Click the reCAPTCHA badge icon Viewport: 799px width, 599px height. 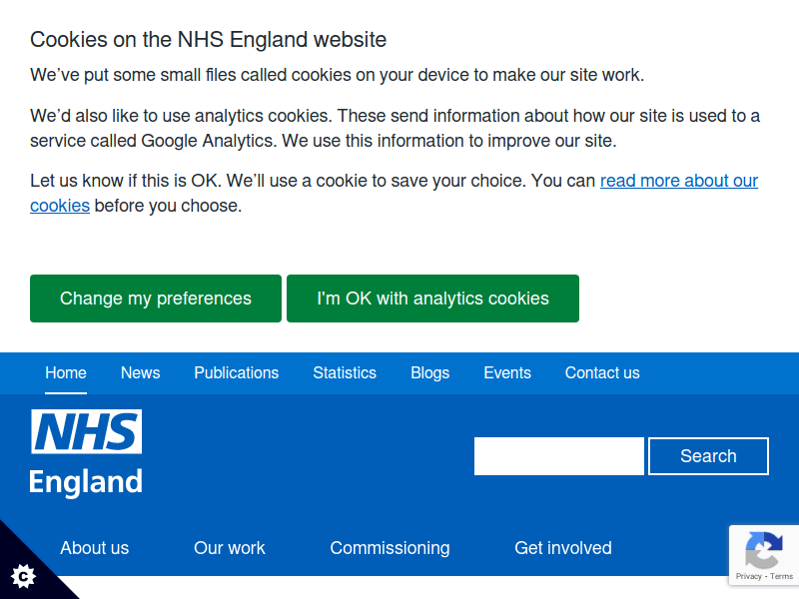[x=764, y=549]
